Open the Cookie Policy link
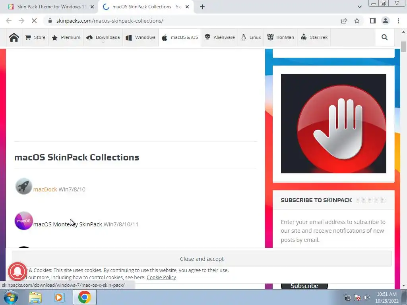407x305 pixels. click(161, 277)
